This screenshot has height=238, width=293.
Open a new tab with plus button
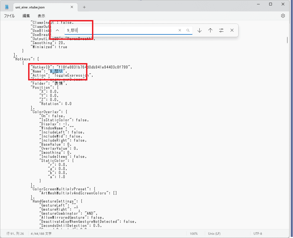click(84, 7)
